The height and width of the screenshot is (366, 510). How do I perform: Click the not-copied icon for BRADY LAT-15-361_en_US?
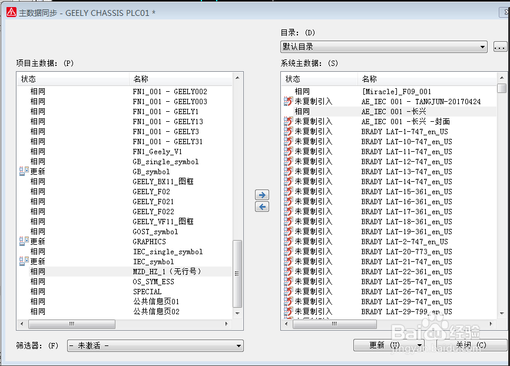point(288,191)
